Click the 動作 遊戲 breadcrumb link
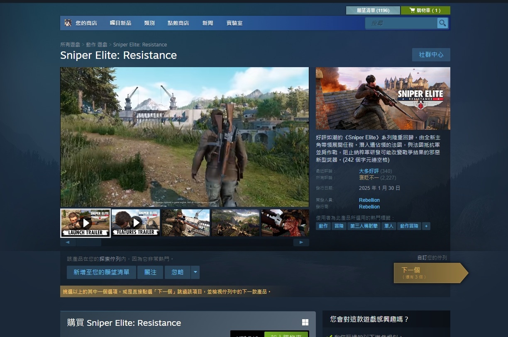 (97, 45)
